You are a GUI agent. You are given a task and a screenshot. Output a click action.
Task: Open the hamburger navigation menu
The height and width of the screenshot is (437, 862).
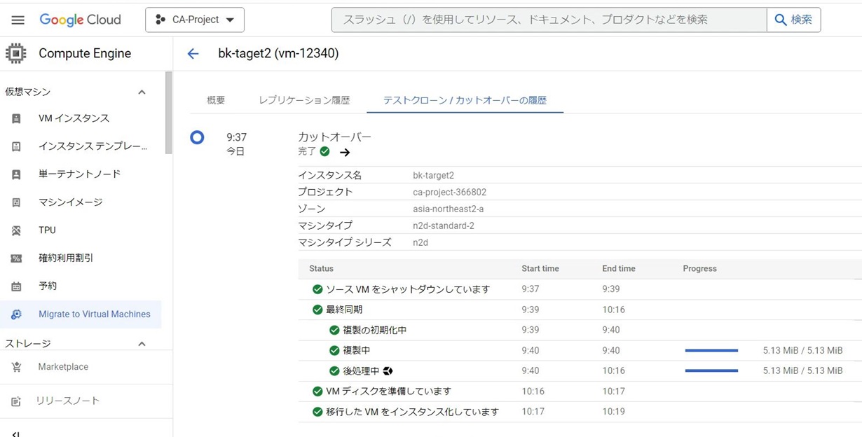(18, 20)
